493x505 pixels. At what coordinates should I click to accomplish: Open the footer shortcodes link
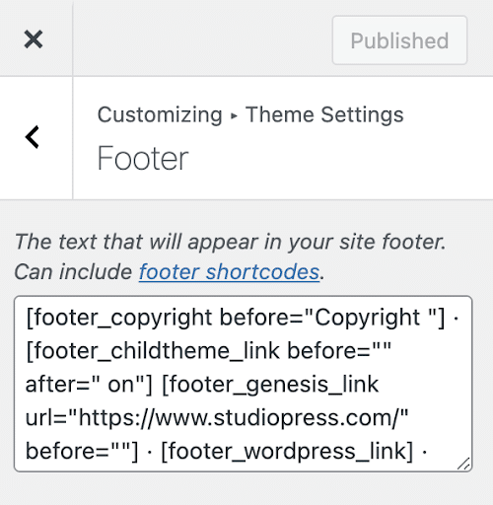(229, 272)
